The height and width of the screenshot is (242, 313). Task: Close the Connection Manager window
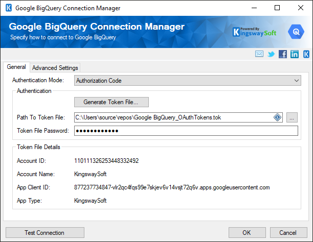301,8
